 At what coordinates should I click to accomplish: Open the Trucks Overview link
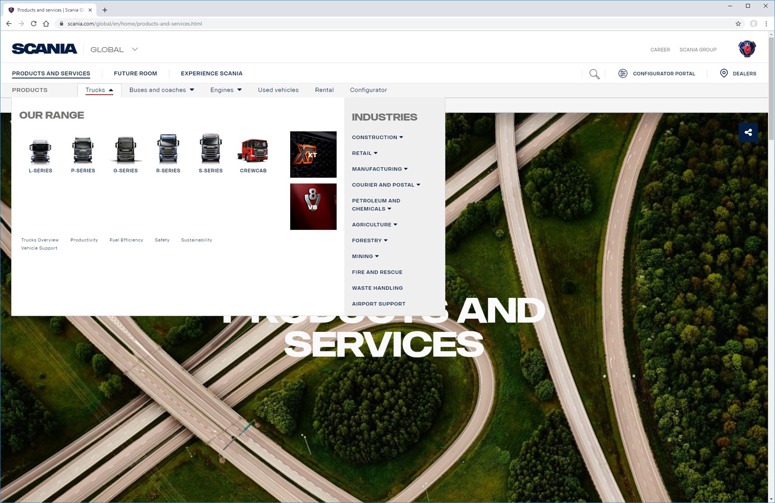40,240
